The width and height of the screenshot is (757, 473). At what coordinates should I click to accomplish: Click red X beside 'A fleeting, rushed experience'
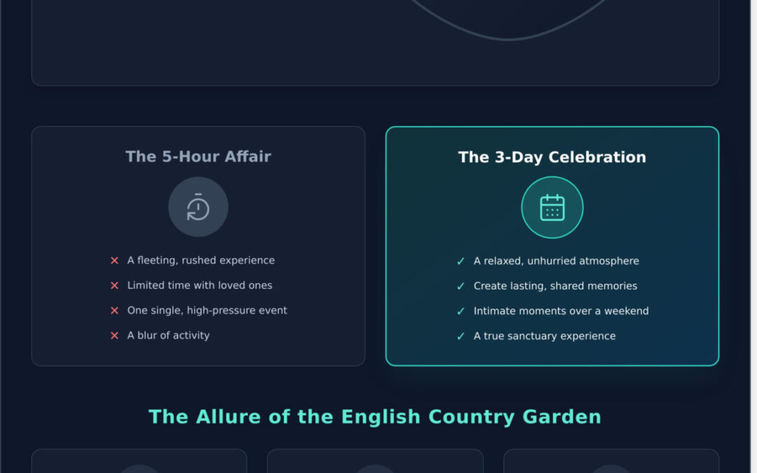(115, 261)
